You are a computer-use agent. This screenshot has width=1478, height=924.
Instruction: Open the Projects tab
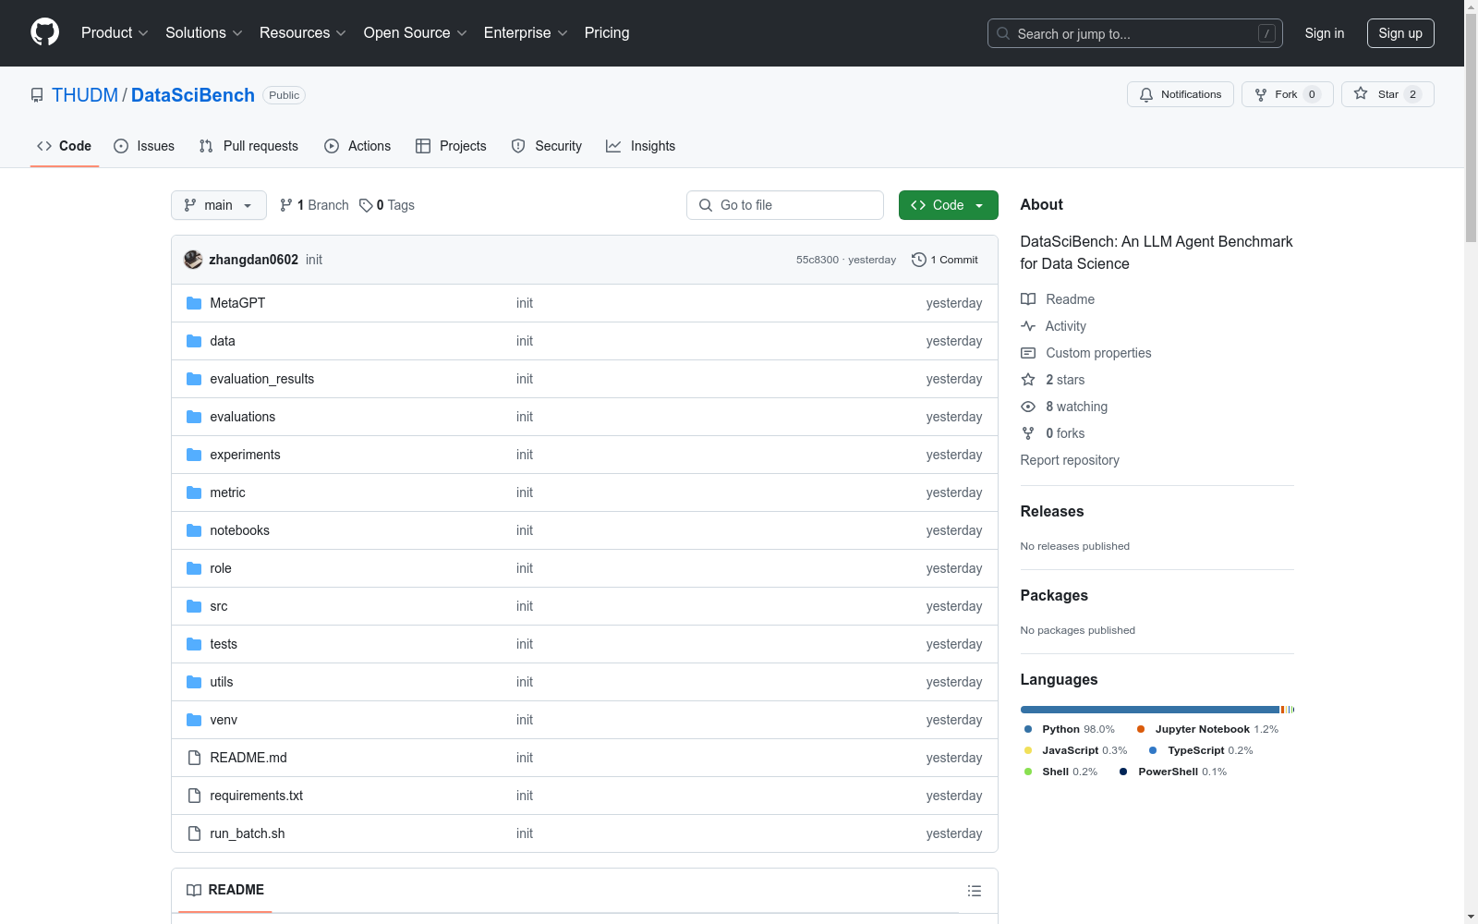[x=451, y=146]
